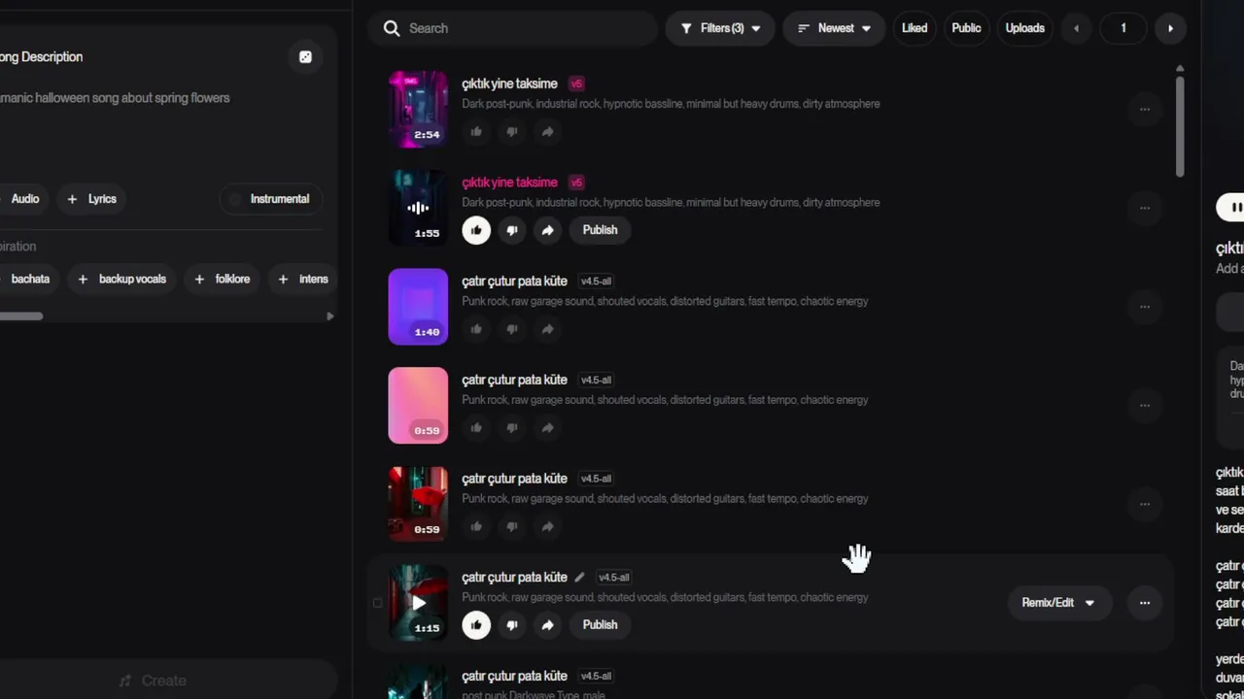Dislike the 1:40 çatır çutur pata küte track

coord(512,329)
